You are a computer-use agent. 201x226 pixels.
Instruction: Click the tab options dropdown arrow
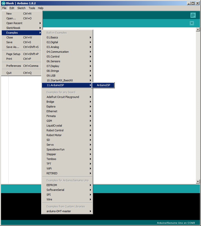click(x=192, y=23)
